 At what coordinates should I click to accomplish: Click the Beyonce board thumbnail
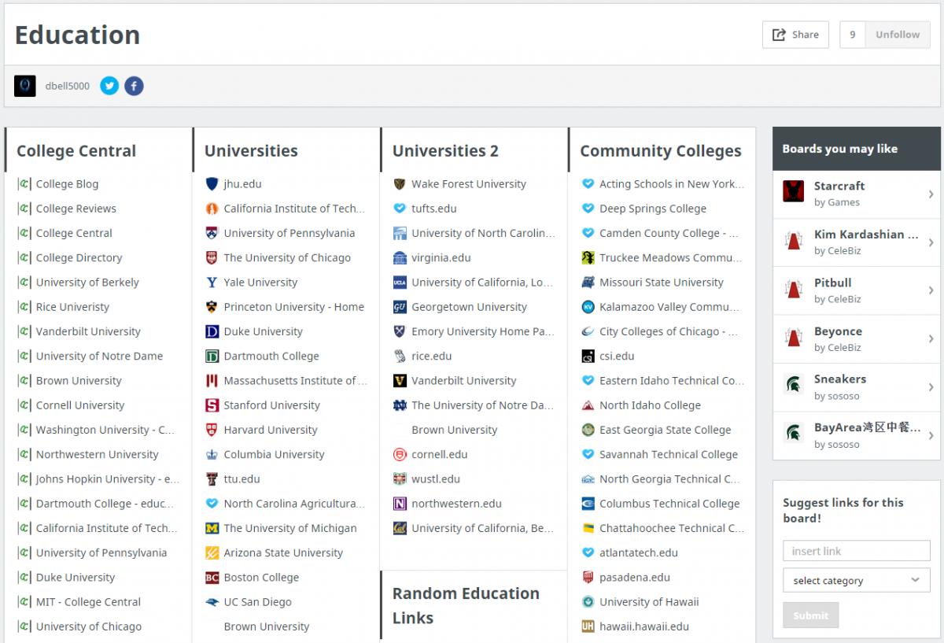794,337
